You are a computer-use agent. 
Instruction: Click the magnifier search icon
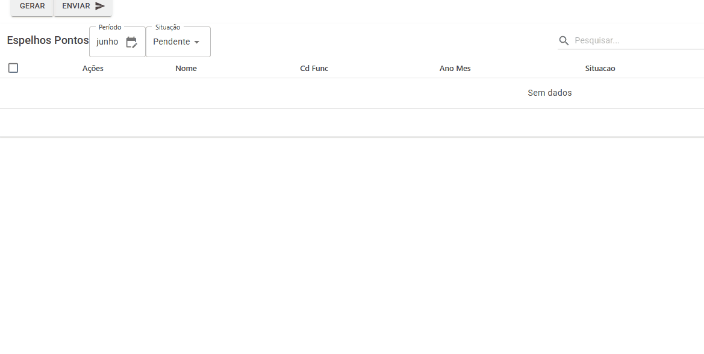(x=564, y=41)
